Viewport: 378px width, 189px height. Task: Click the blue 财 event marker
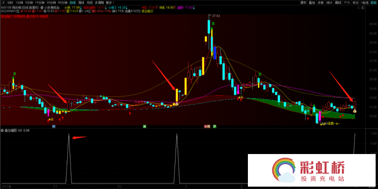[54, 127]
